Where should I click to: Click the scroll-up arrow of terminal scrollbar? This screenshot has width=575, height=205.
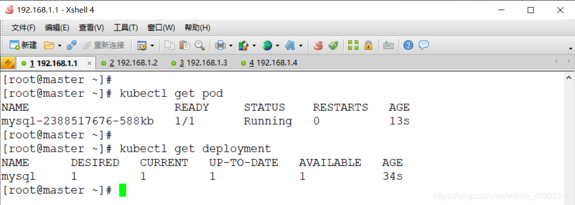[x=569, y=77]
